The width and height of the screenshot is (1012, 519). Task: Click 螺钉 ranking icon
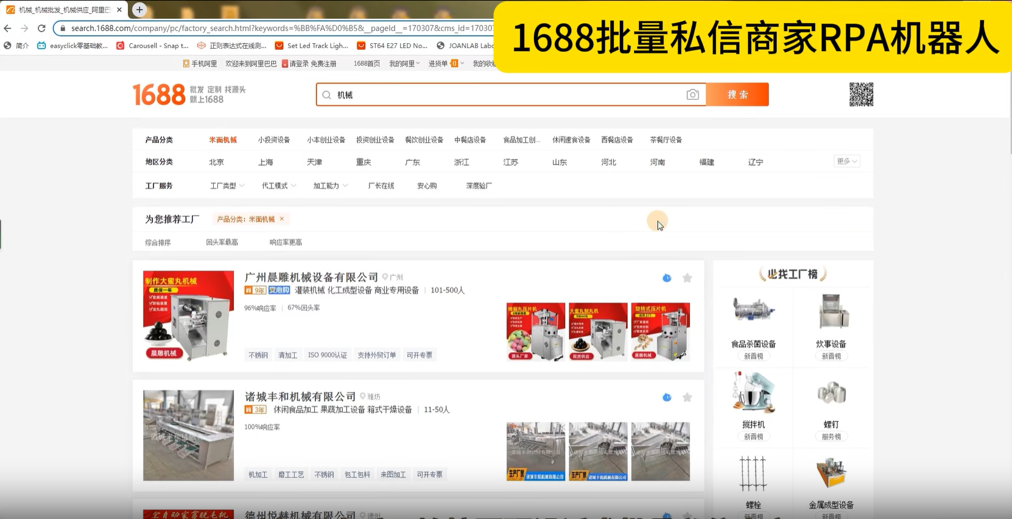(831, 393)
